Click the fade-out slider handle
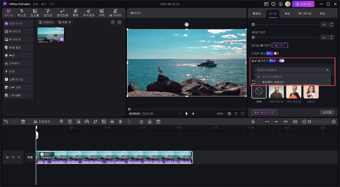Screen dimensions: 340x187 [253, 37]
